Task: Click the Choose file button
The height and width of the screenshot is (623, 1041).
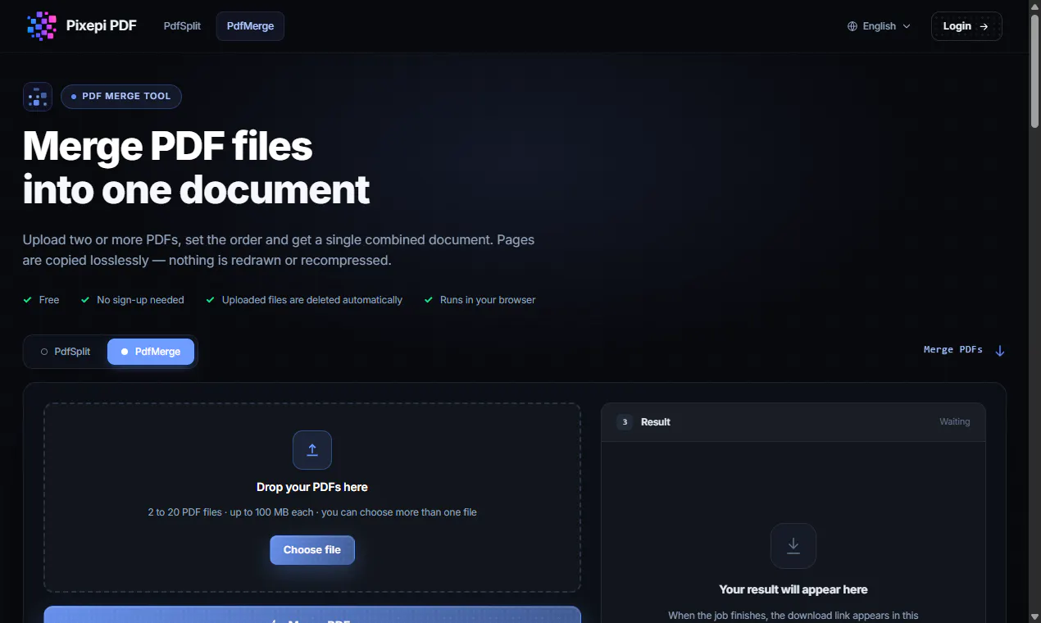Action: [312, 550]
